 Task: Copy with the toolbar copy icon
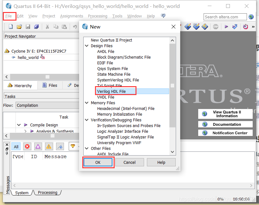(x=56, y=26)
